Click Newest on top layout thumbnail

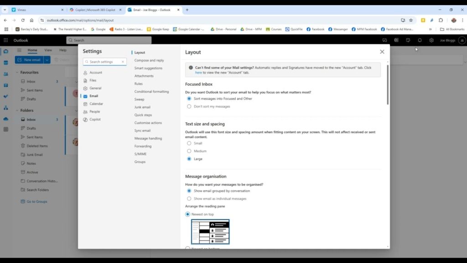[210, 231]
